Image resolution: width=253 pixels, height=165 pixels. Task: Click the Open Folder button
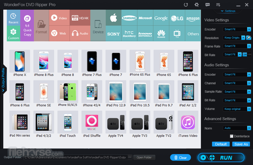tap(144, 157)
